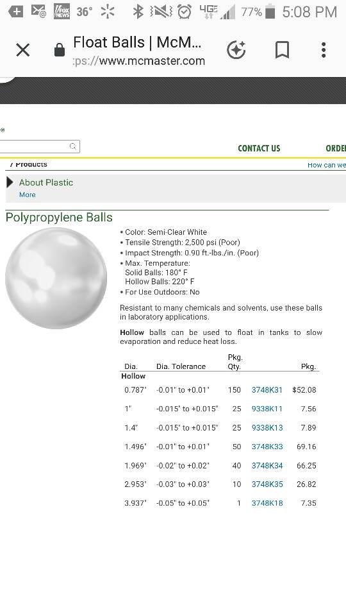Click the Polypropylene Balls heading
The image size is (346, 616).
tap(59, 218)
